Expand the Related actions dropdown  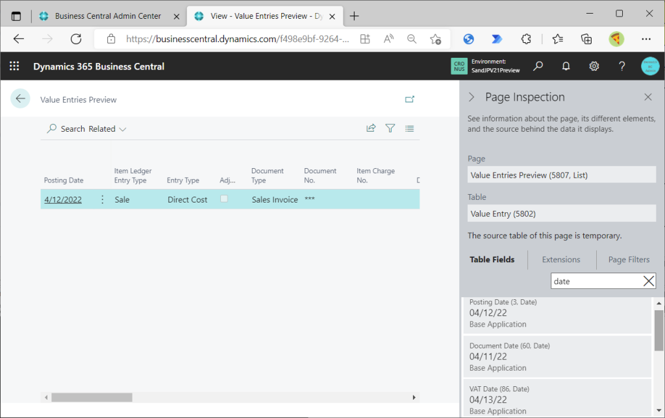pos(107,129)
